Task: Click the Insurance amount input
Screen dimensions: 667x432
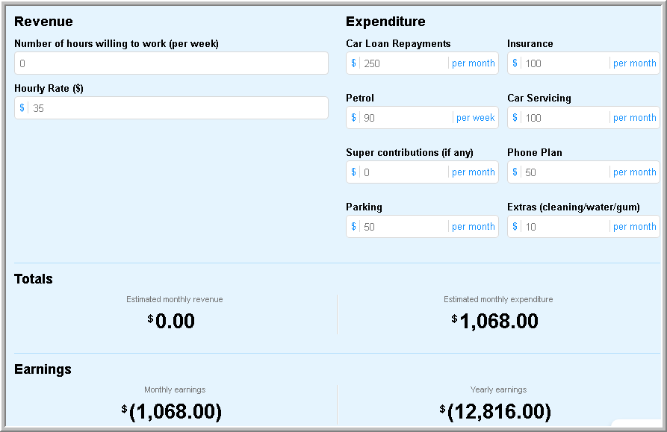Action: pos(565,63)
